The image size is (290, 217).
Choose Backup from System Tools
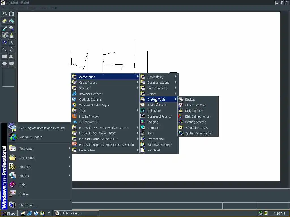[x=198, y=99]
